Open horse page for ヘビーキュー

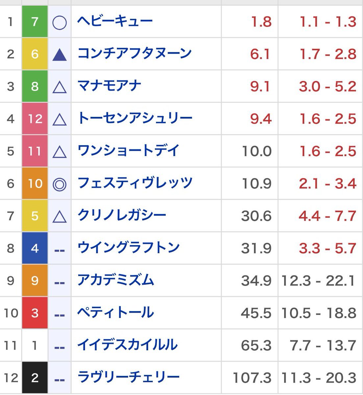(115, 21)
